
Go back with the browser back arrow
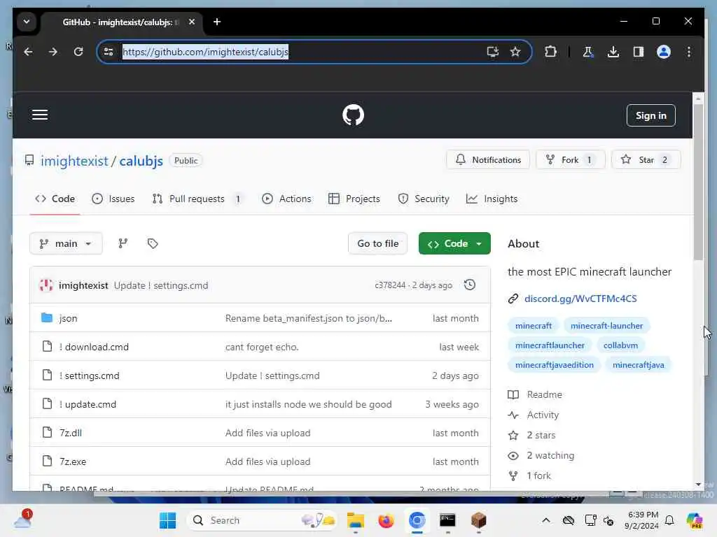[28, 52]
